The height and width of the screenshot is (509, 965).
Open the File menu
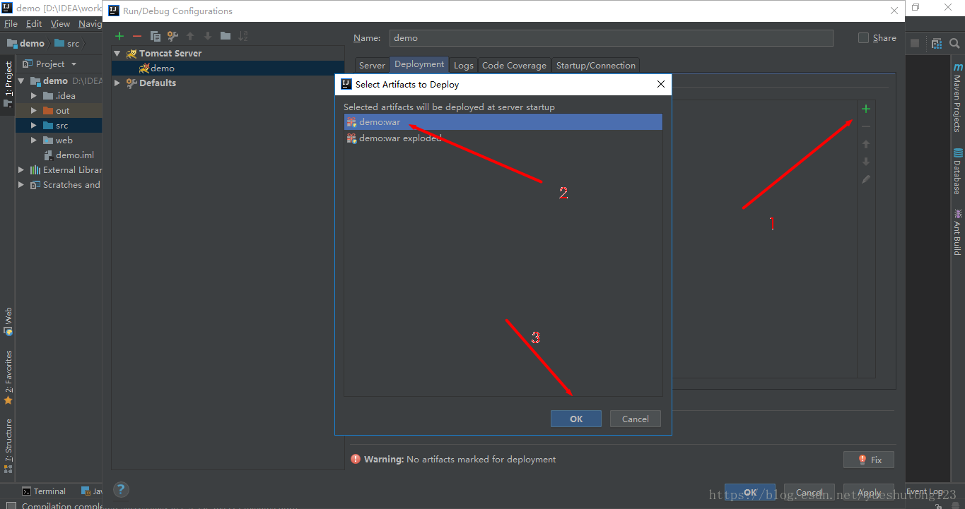point(11,24)
